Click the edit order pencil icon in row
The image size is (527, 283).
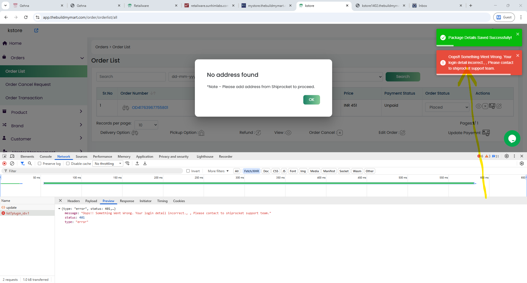click(499, 106)
